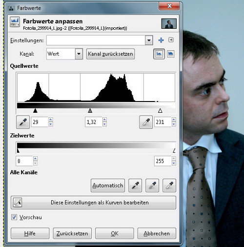244x247 pixels.
Task: Toggle the Vorschau checkbox
Action: pos(14,217)
